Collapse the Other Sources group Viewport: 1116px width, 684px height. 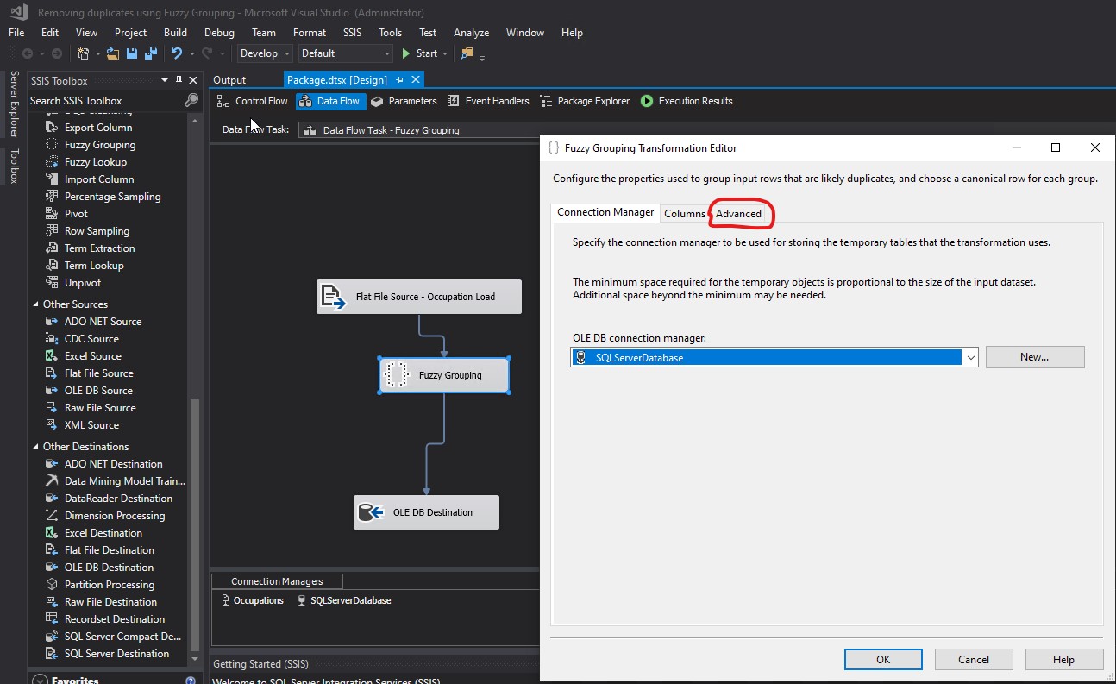36,304
